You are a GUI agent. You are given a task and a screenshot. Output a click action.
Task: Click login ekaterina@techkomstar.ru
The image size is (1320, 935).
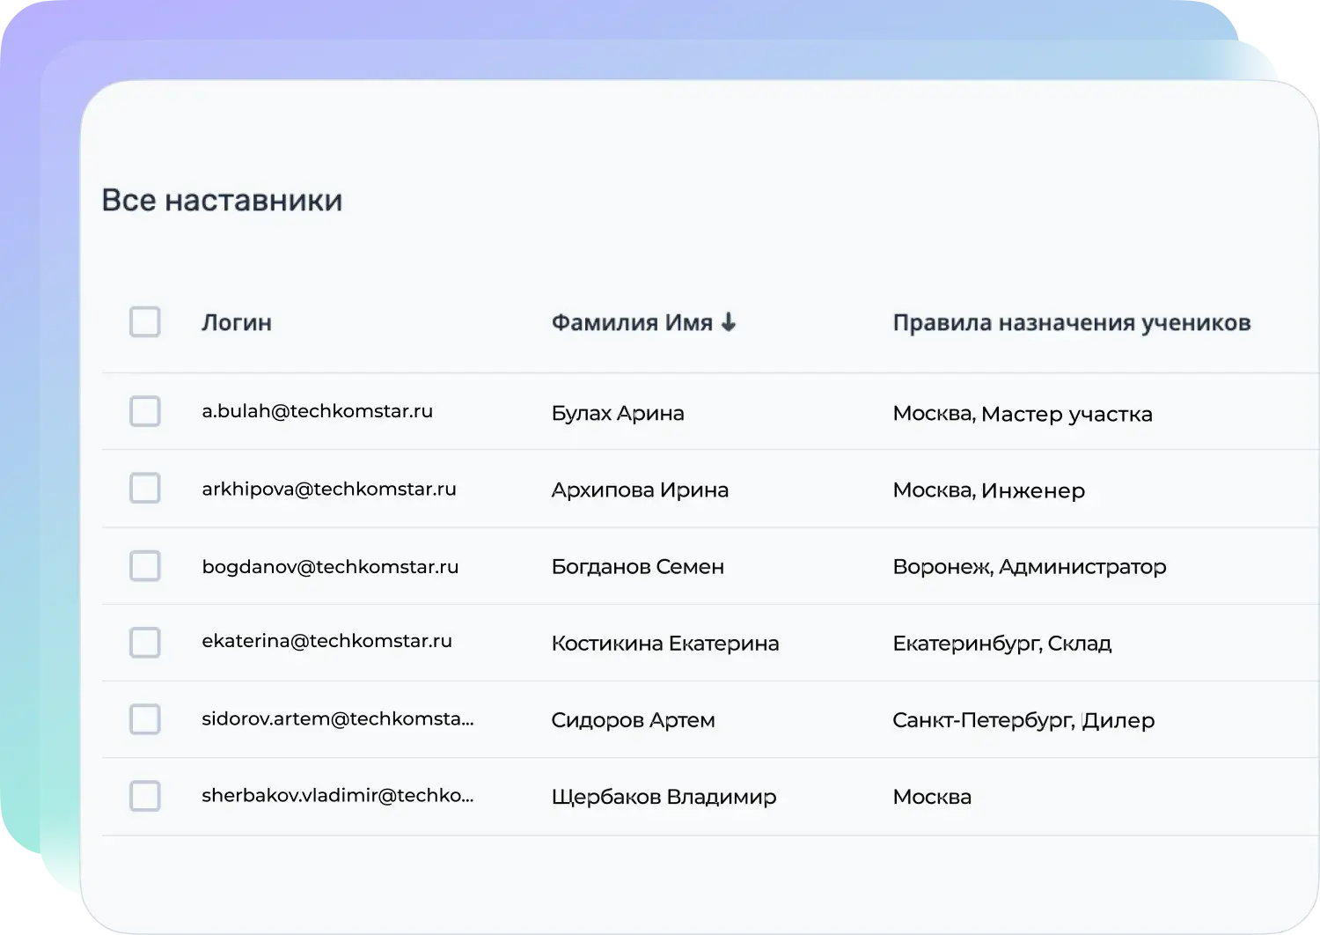coord(327,641)
